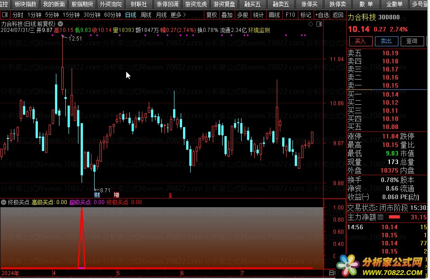Screen dimensions: 430x280
Task: Select 卖一 price 10.15
Action: pos(390,85)
